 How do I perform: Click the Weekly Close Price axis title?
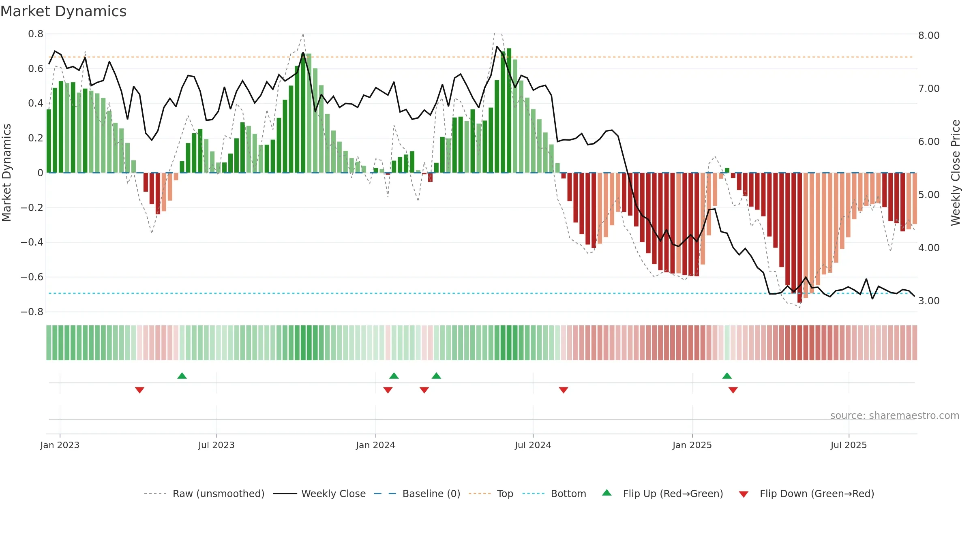click(x=956, y=173)
